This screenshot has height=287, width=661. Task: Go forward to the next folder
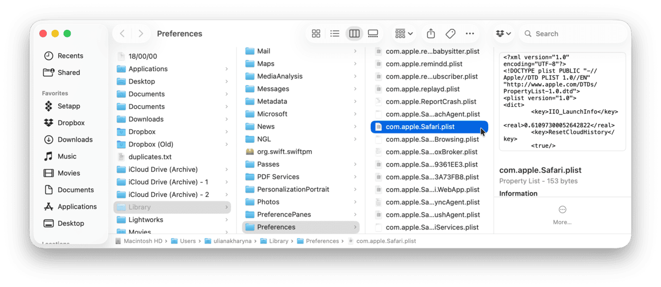(141, 34)
